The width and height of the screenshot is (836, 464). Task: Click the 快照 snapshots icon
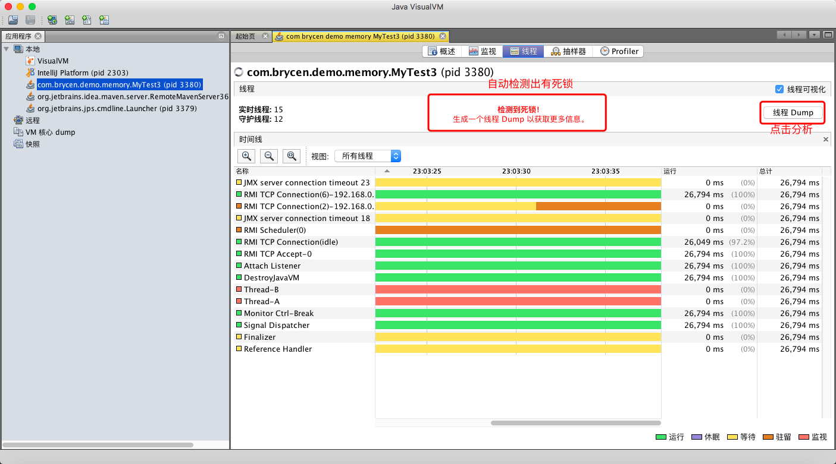coord(18,144)
